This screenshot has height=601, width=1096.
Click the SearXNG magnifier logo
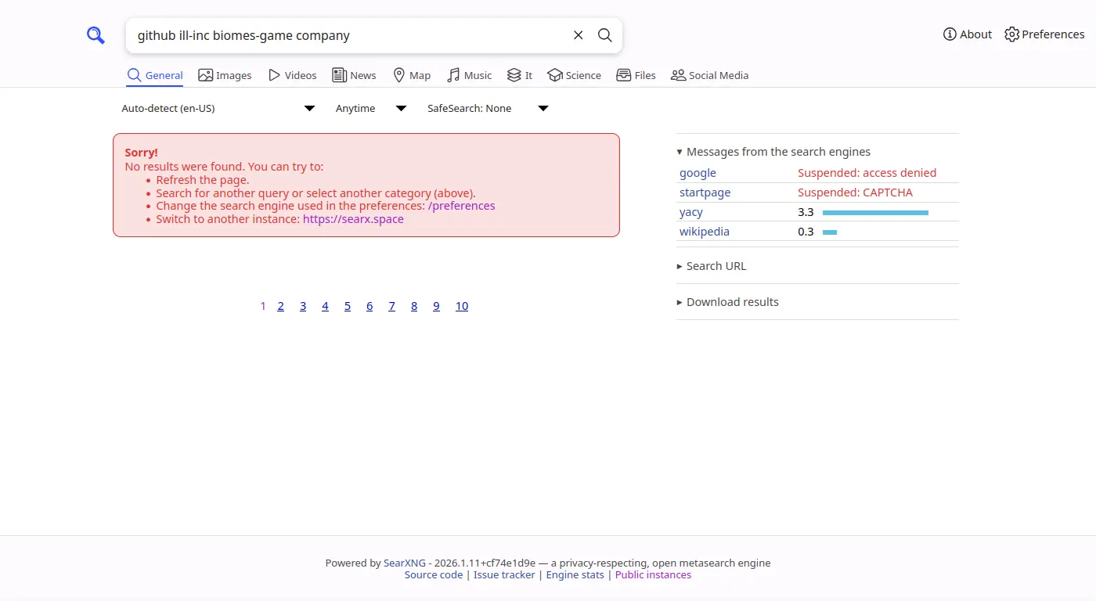pos(96,35)
